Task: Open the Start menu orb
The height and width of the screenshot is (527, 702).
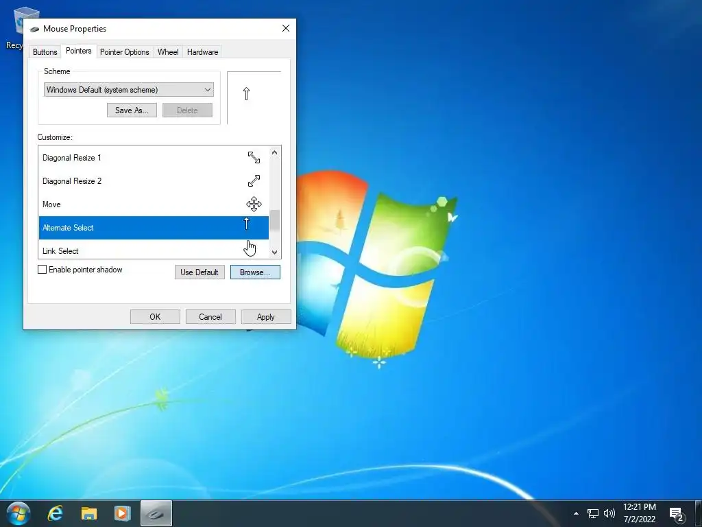Action: pyautogui.click(x=19, y=513)
